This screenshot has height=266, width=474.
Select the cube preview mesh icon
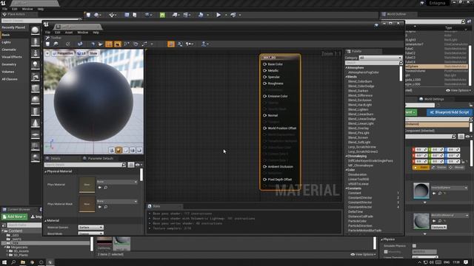click(133, 150)
